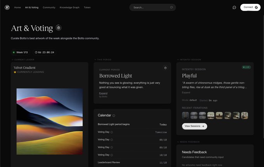The height and width of the screenshot is (167, 264).
Task: Open the Community nav item
Action: 49,7
